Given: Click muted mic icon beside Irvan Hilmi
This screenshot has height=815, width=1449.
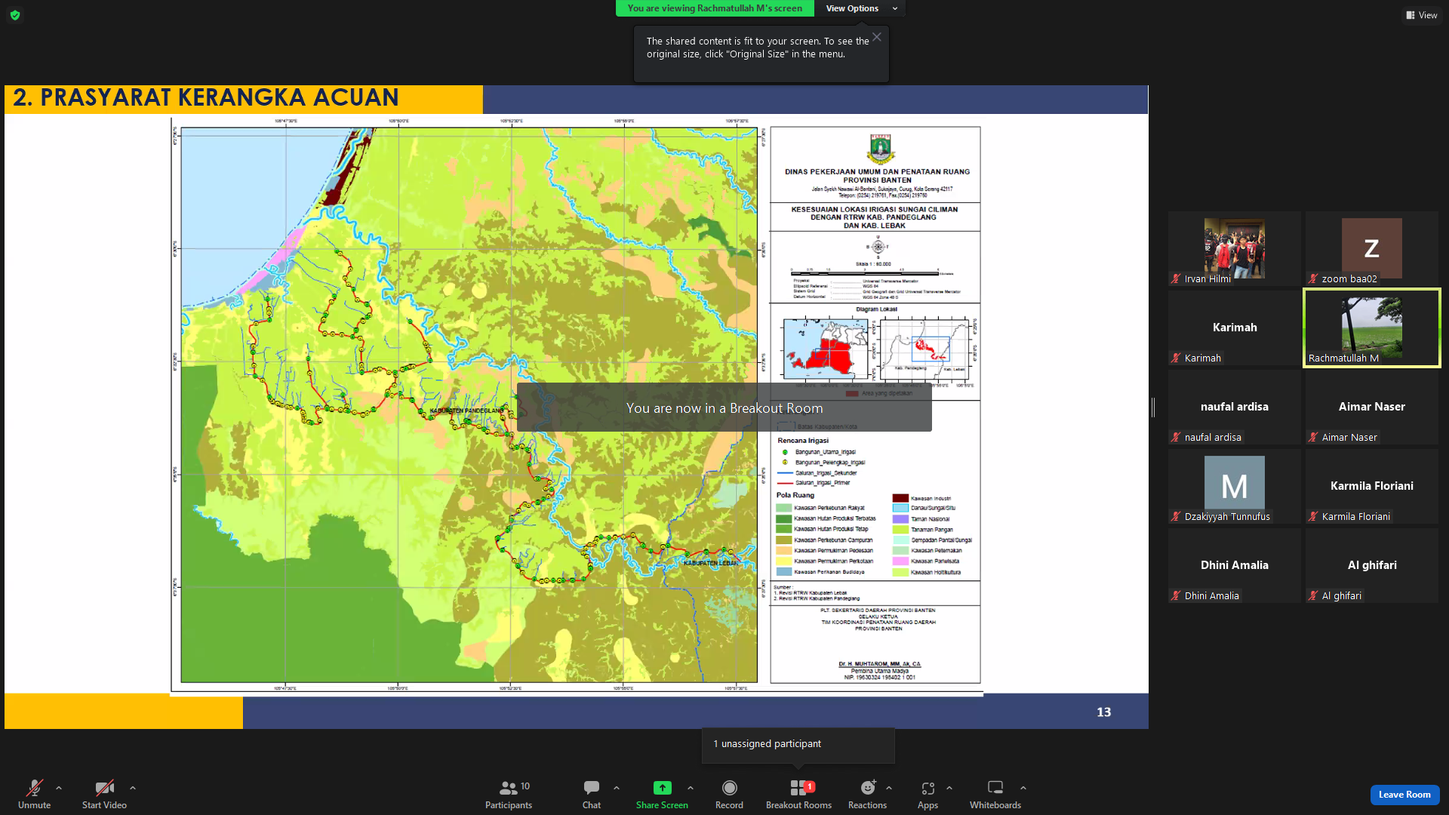Looking at the screenshot, I should [1176, 279].
